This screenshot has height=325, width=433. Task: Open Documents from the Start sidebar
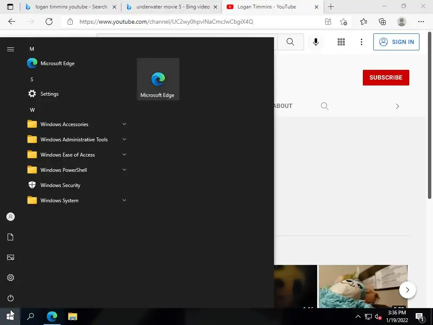[x=11, y=237]
